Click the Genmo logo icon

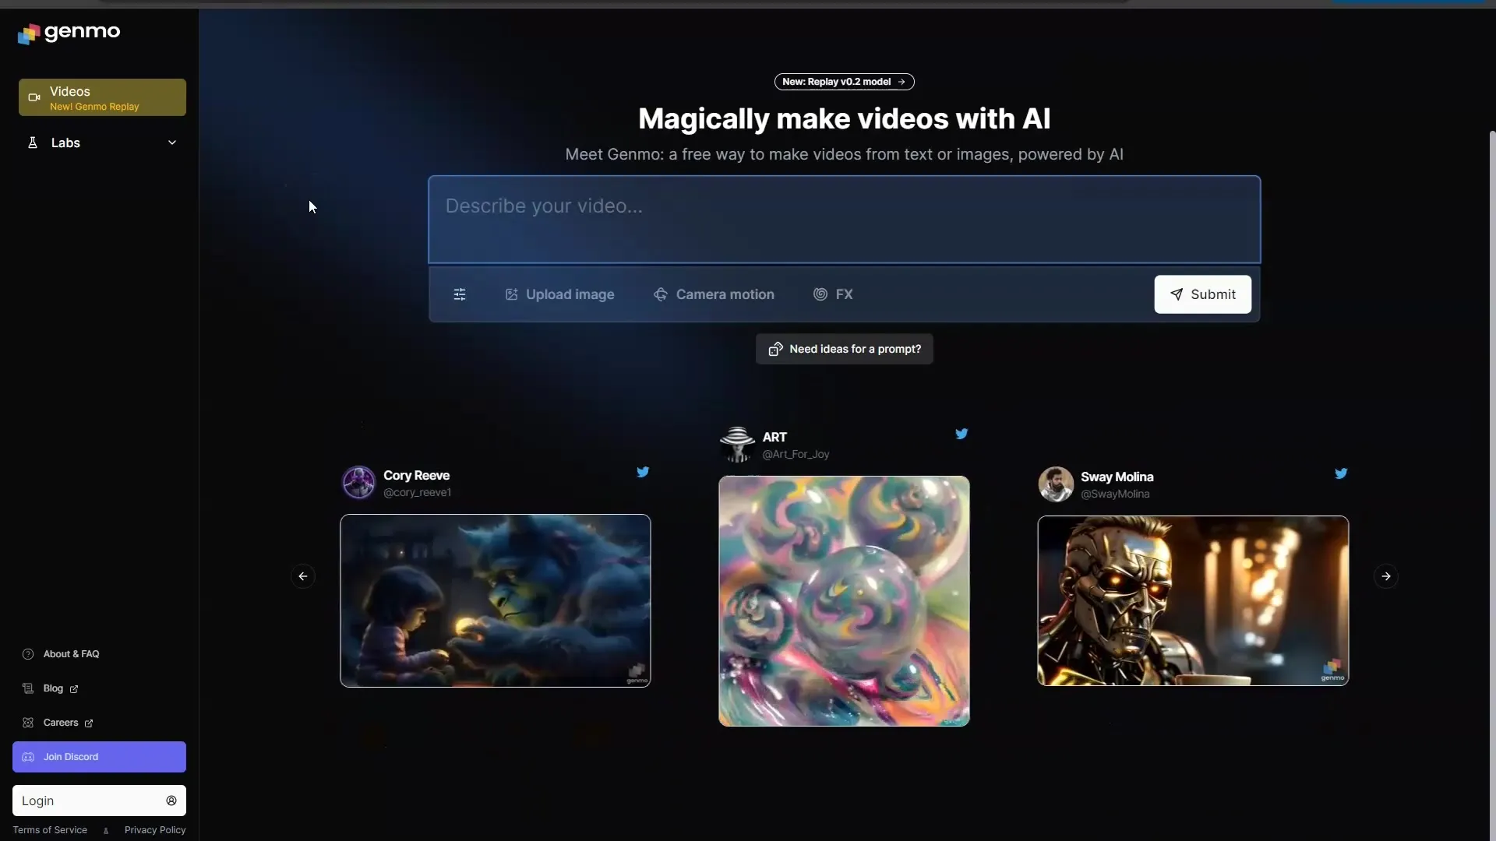[26, 32]
